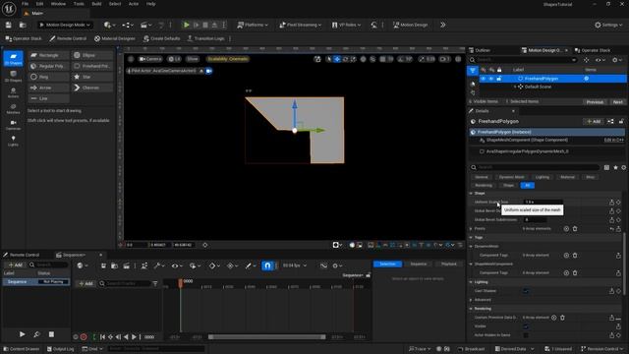Open the Lights category in sidebar
Screen dimensions: 629x354
pyautogui.click(x=13, y=141)
